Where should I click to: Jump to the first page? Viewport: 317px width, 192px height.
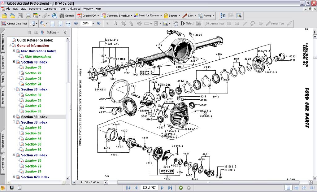coord(128,188)
